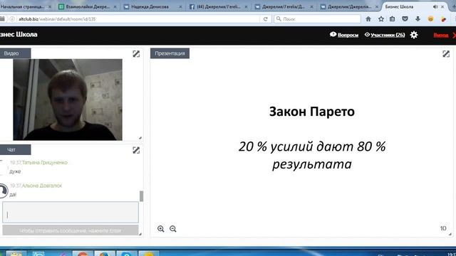
Task: Click the Чат panel header
Action: click(15, 150)
